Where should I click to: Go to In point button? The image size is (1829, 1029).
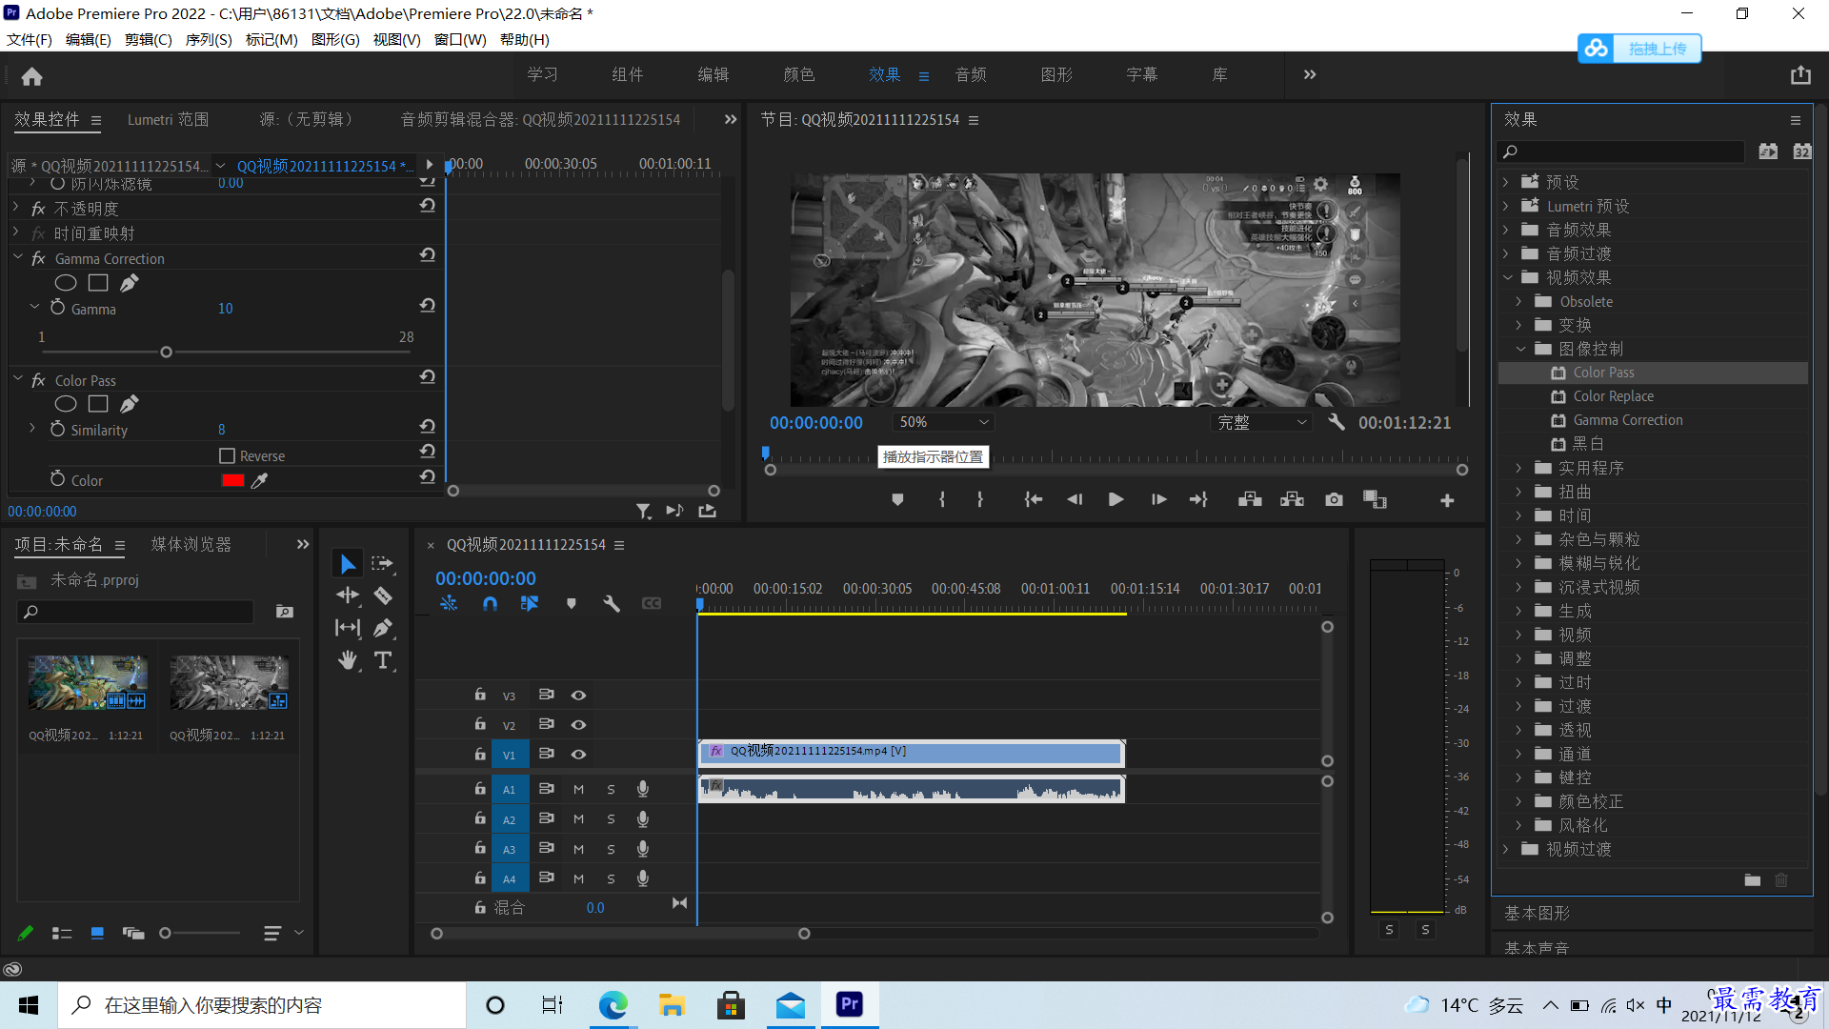point(1033,499)
